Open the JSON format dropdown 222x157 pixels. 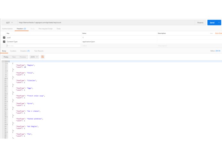click(34, 57)
